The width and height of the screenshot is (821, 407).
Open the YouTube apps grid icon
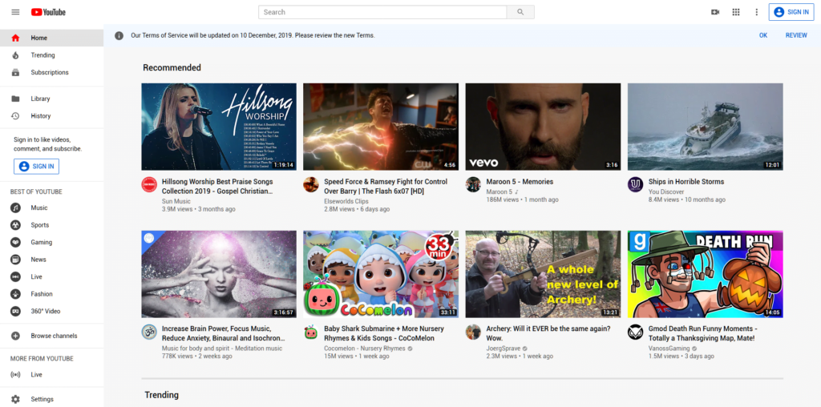(x=736, y=12)
